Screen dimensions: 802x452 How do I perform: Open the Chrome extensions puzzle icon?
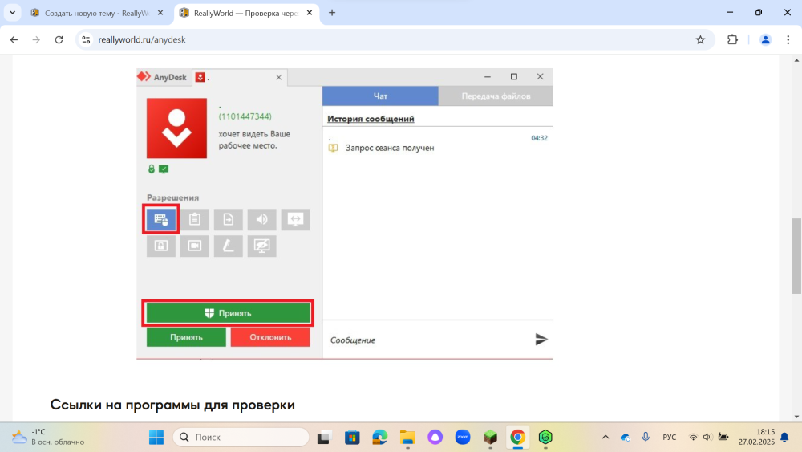(732, 39)
